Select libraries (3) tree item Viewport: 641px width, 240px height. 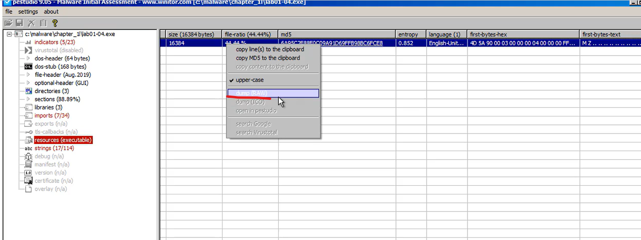(48, 107)
